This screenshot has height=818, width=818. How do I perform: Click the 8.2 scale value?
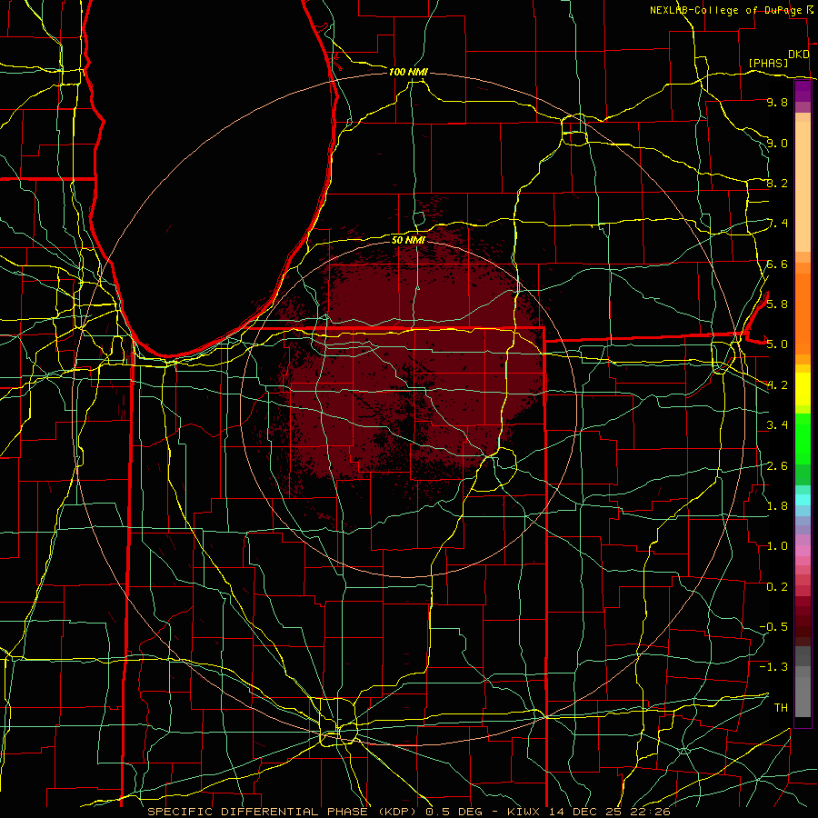pyautogui.click(x=777, y=183)
